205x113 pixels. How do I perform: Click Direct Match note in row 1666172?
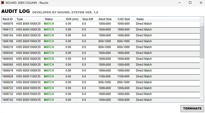(144, 30)
